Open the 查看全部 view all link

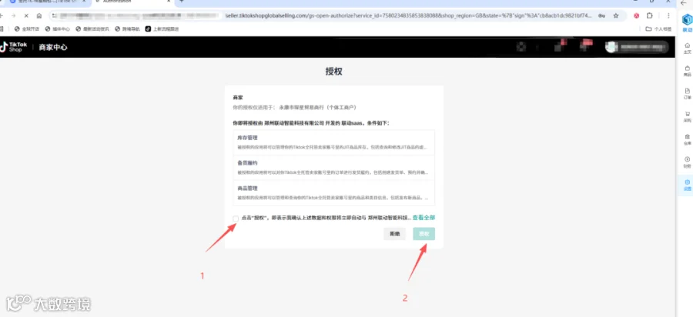[423, 218]
